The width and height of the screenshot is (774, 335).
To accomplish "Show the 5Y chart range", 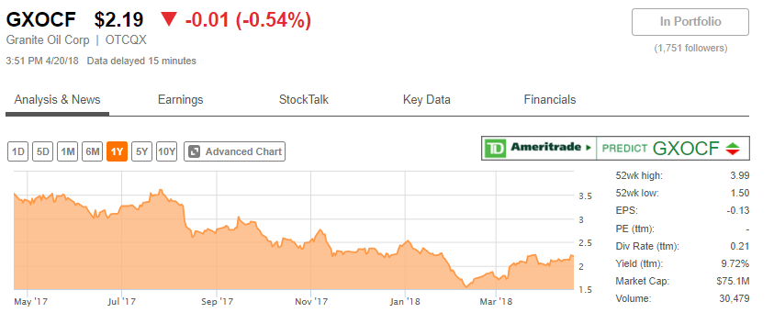I will tap(141, 151).
